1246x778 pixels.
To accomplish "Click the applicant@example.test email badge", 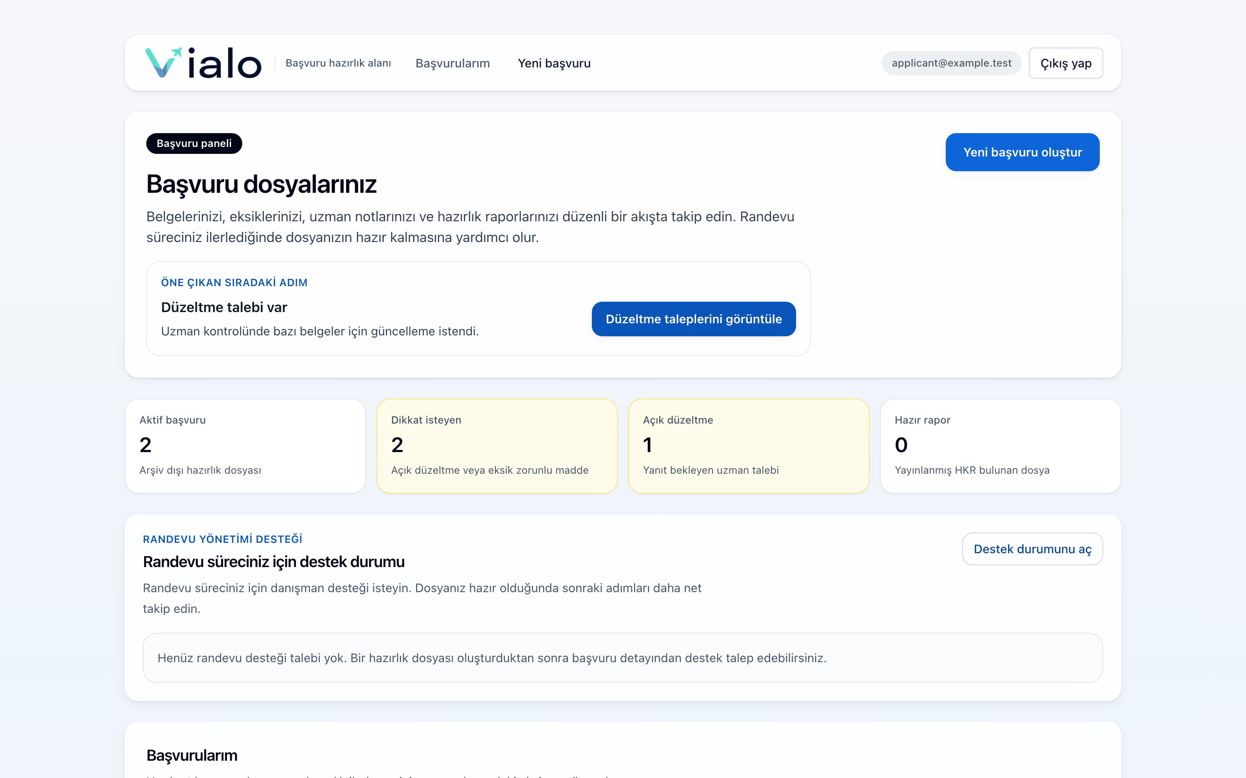I will (951, 63).
